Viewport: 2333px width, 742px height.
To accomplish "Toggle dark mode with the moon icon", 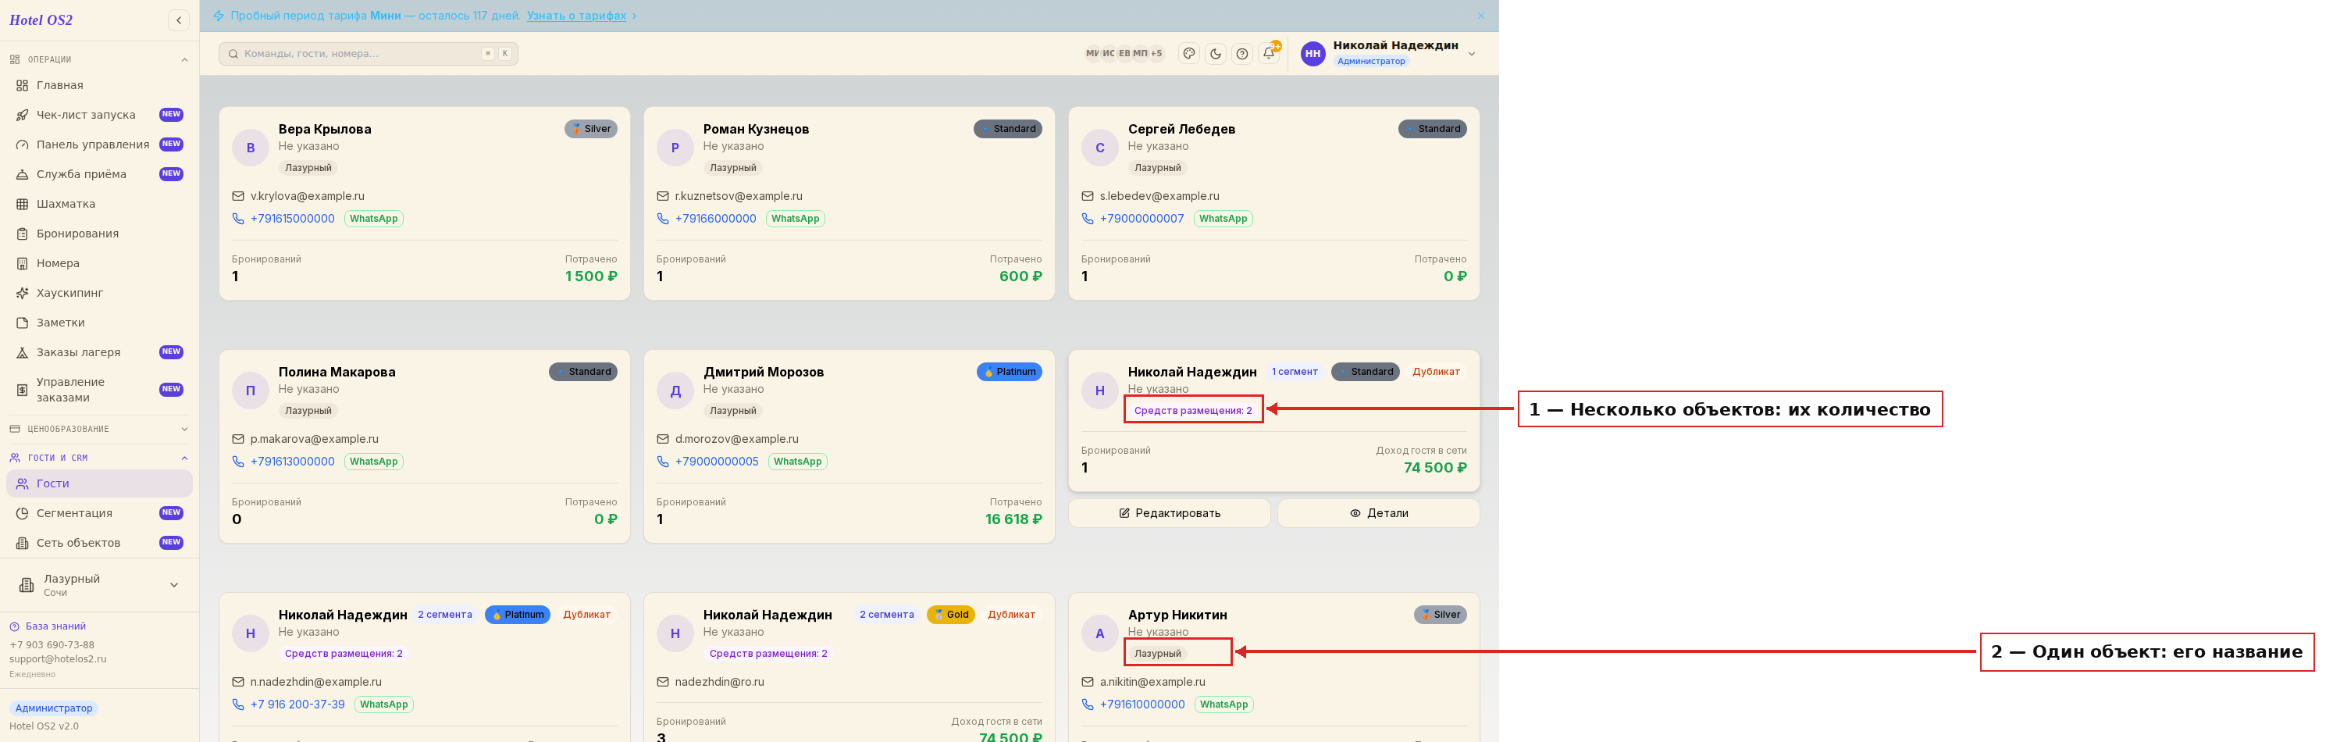I will click(x=1216, y=53).
